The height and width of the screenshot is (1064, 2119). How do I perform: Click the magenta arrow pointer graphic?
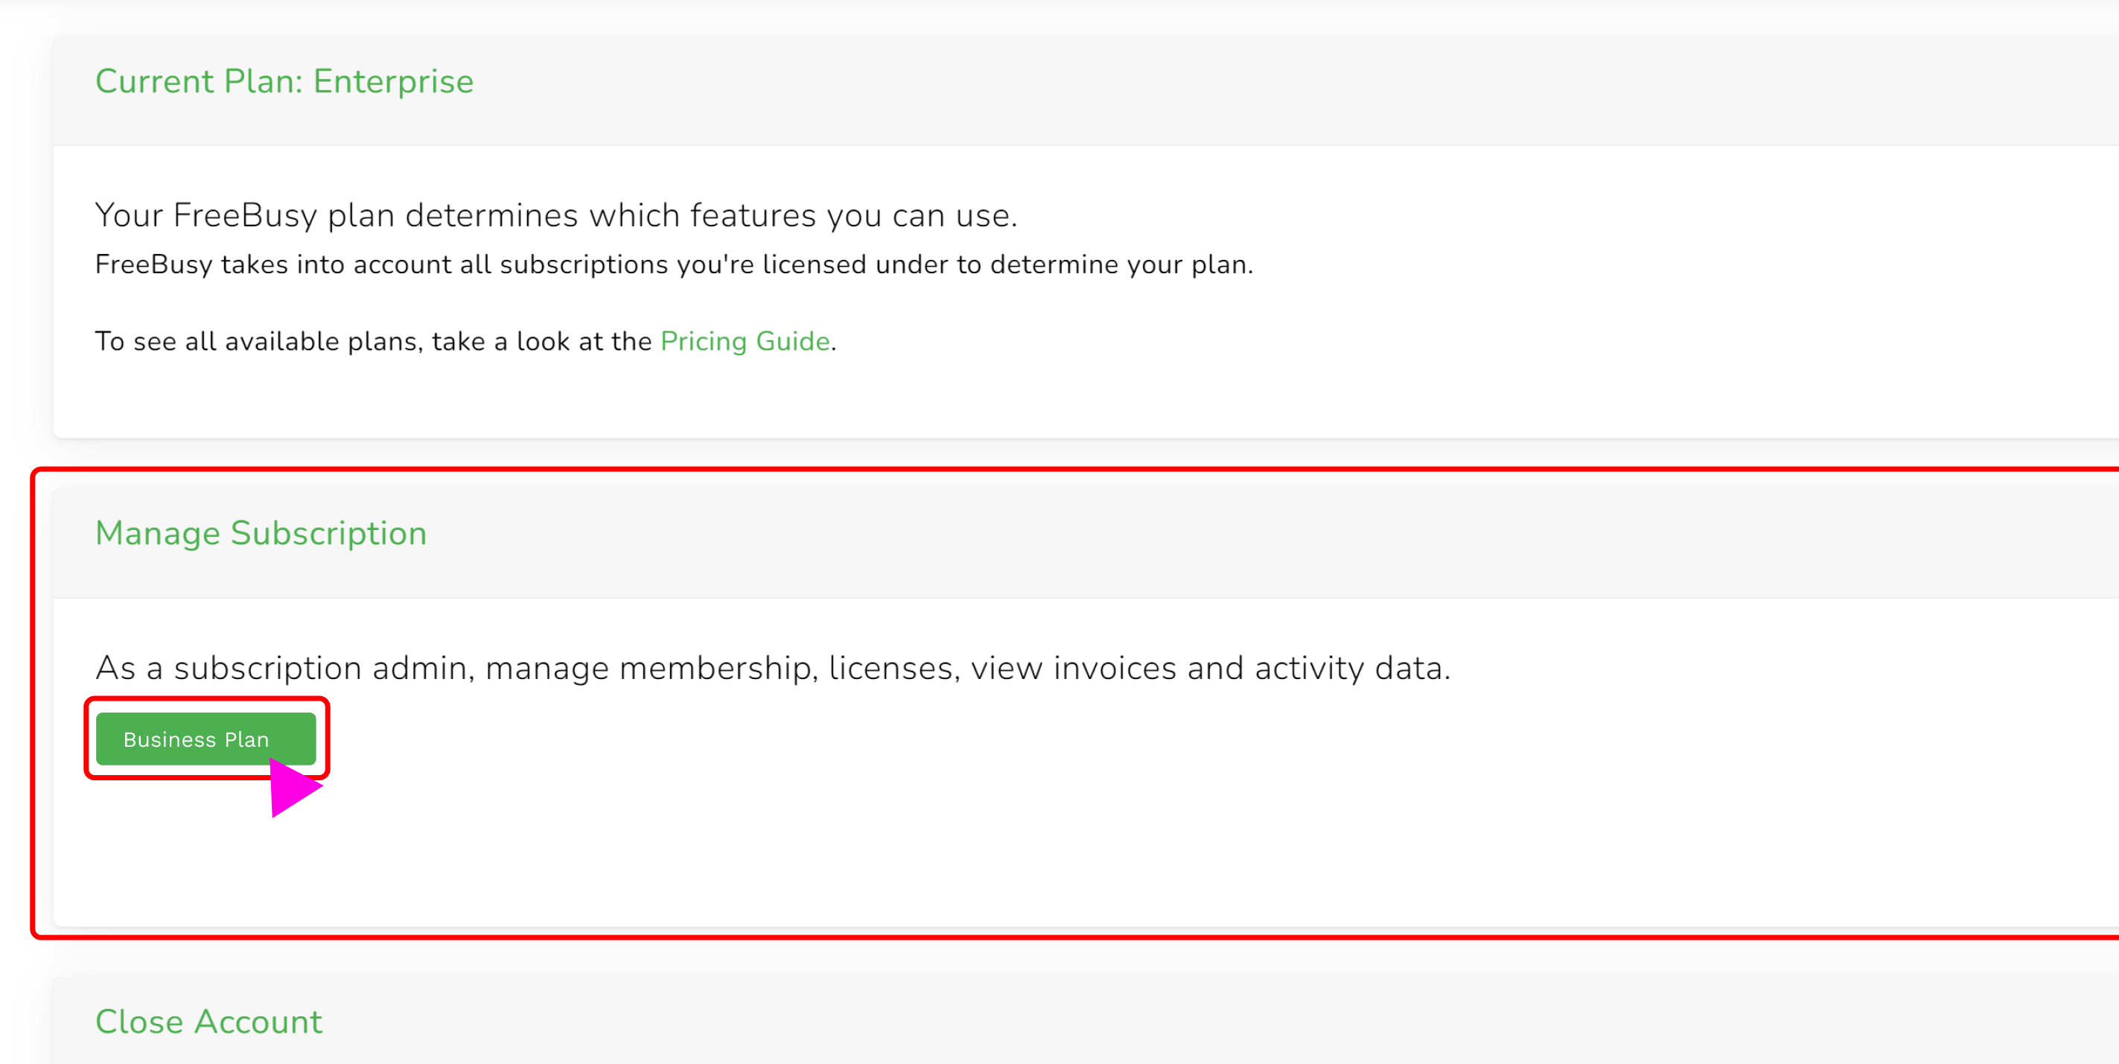pos(291,789)
